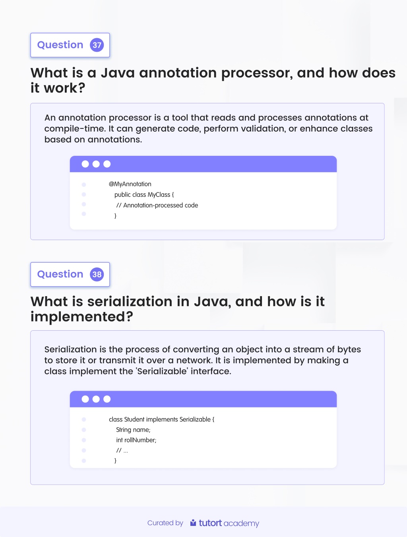Click the Question 38 label badge

tap(70, 274)
